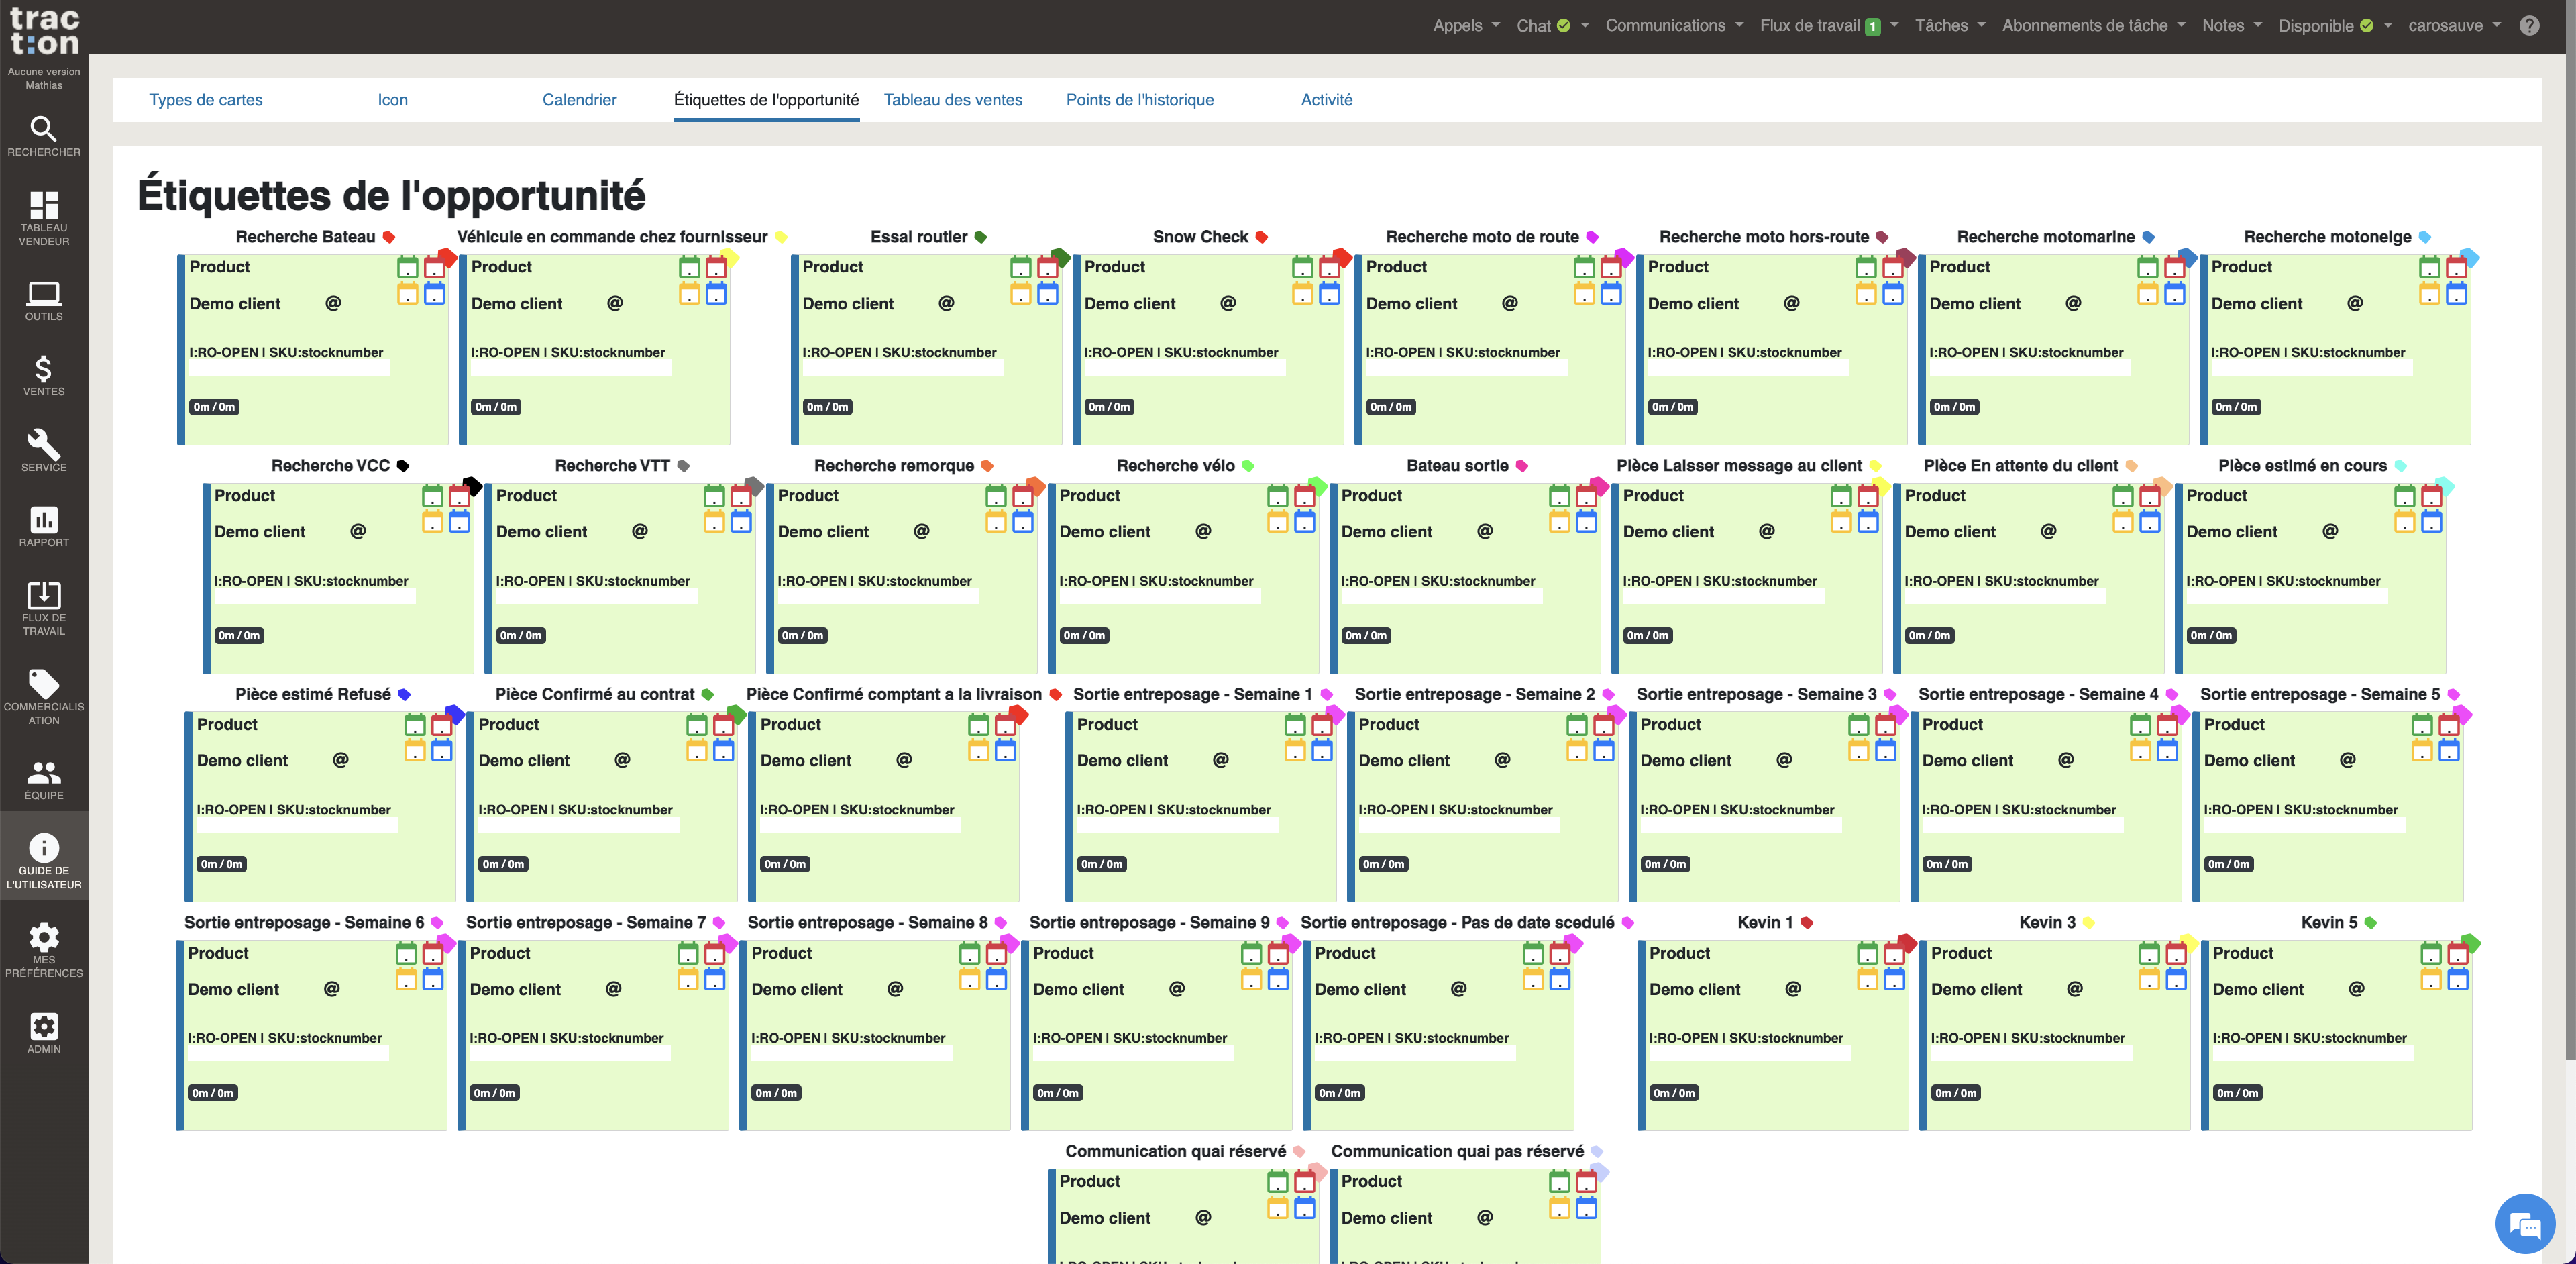The width and height of the screenshot is (2576, 1264).
Task: Switch to the Calendrier tab
Action: point(579,100)
